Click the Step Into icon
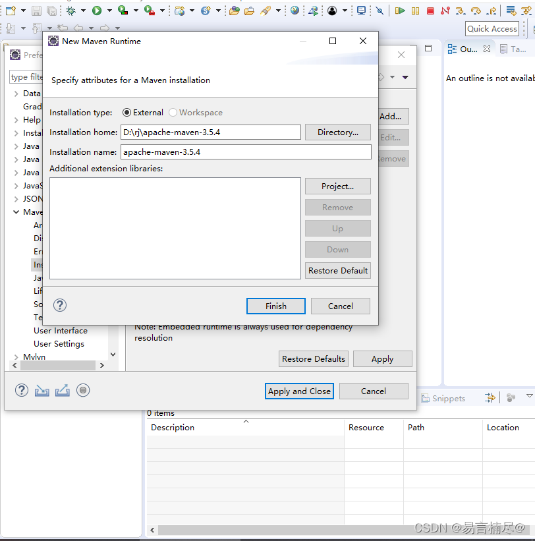Viewport: 535px width, 541px height. 460,11
